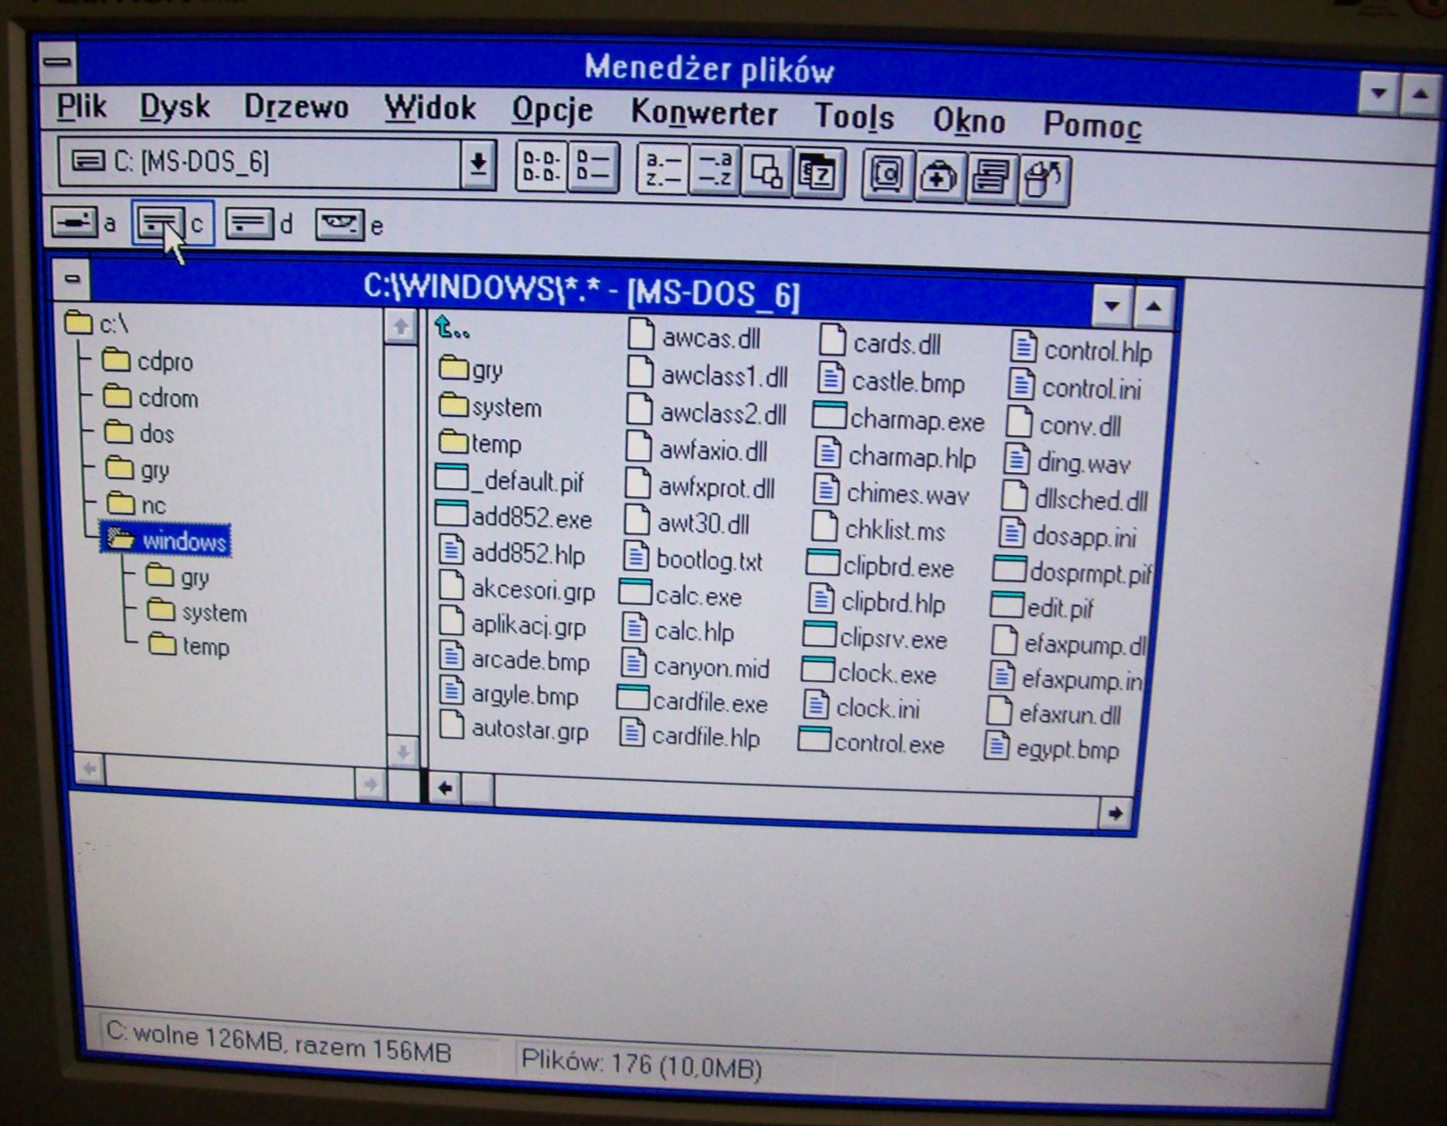The width and height of the screenshot is (1447, 1126).
Task: Open Menedżer plików window control menu
Action: (x=58, y=62)
